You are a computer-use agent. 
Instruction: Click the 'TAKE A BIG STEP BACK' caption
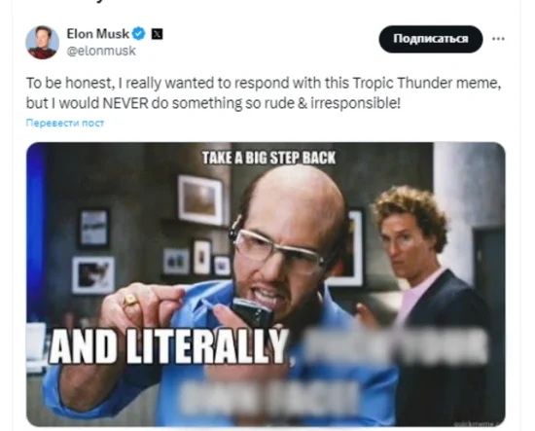point(268,158)
